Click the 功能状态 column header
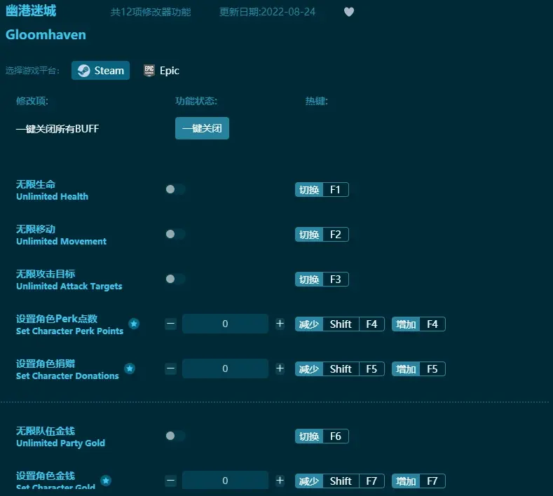Screen dimensions: 553x496 tap(196, 101)
